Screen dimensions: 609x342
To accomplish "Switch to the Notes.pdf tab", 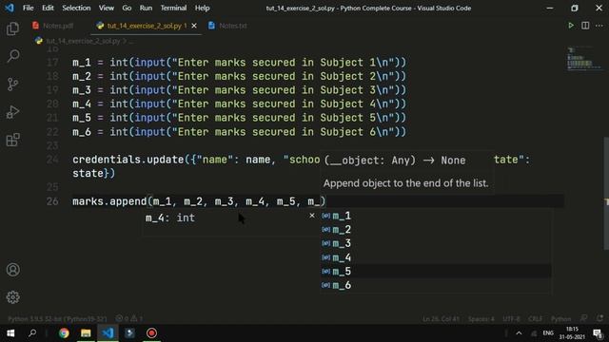I will tap(54, 26).
